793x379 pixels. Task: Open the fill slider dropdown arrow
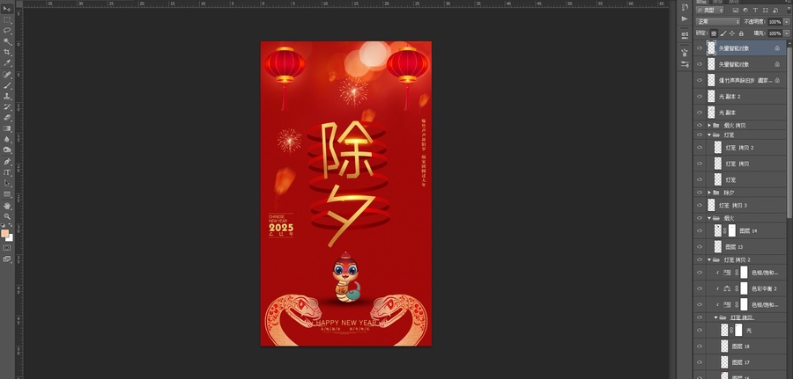(x=787, y=33)
